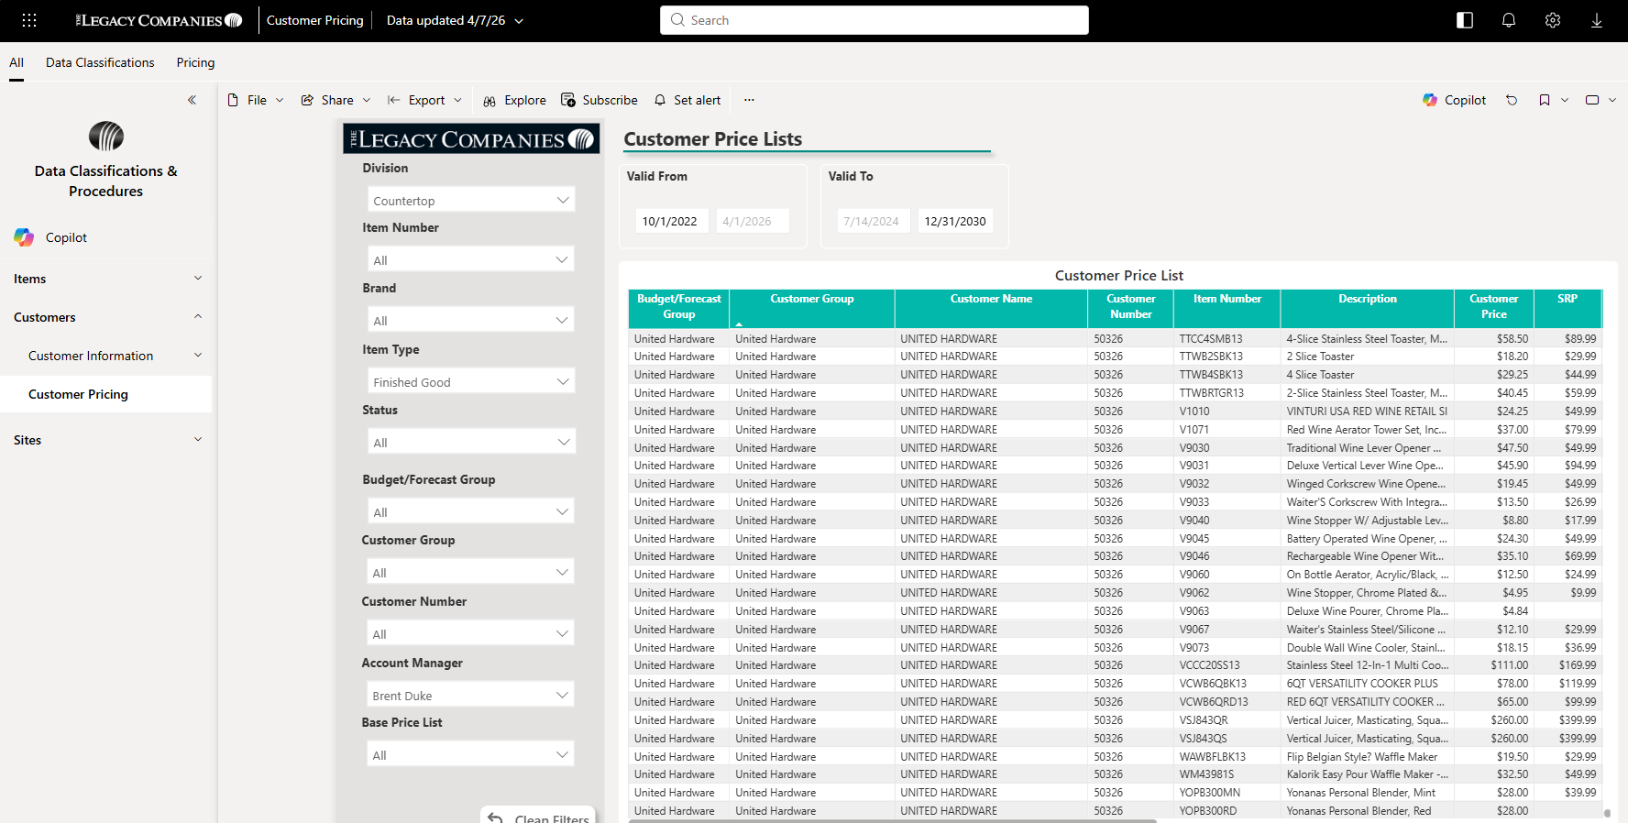Sort by Customer Group column header
Image resolution: width=1628 pixels, height=823 pixels.
coord(812,307)
